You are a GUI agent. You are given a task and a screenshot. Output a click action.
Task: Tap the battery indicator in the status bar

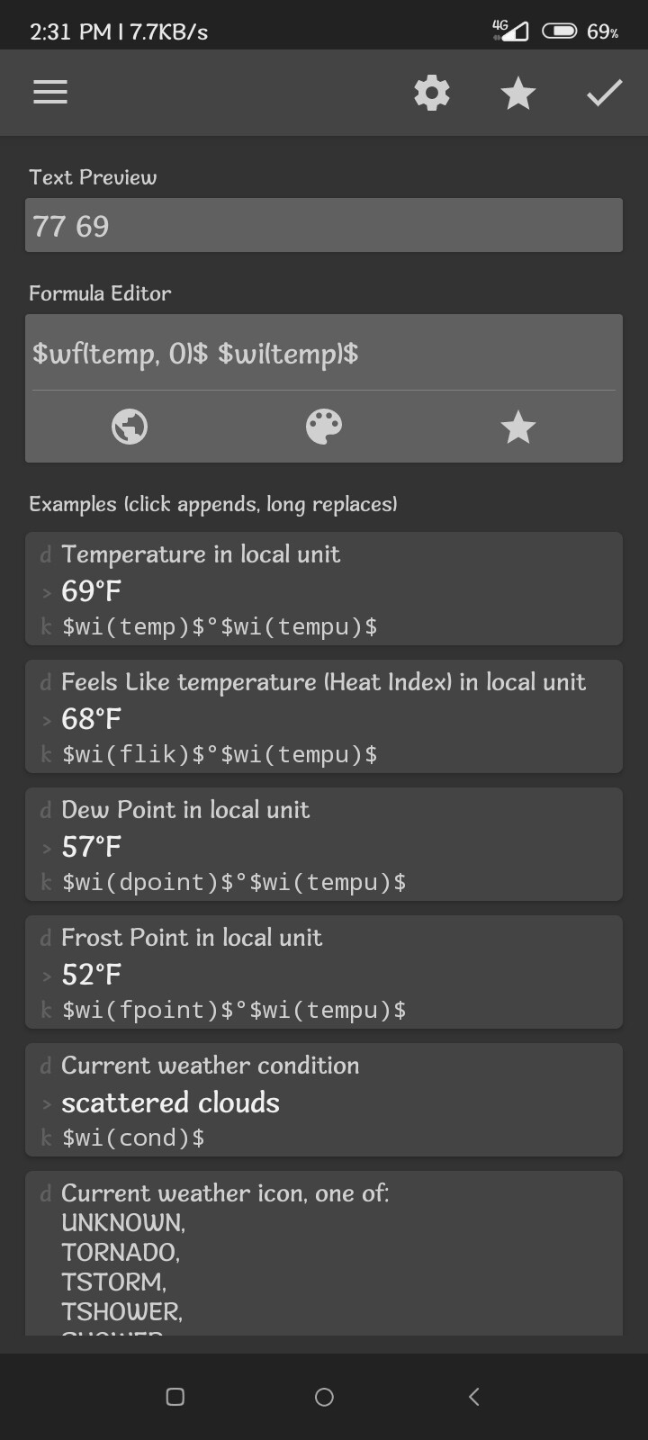click(560, 31)
